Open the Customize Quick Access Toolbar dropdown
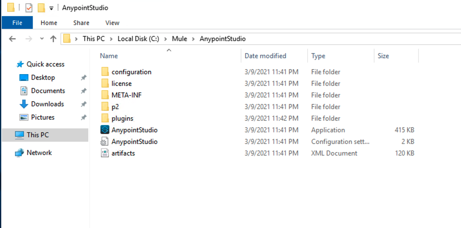Image resolution: width=461 pixels, height=228 pixels. coord(52,8)
